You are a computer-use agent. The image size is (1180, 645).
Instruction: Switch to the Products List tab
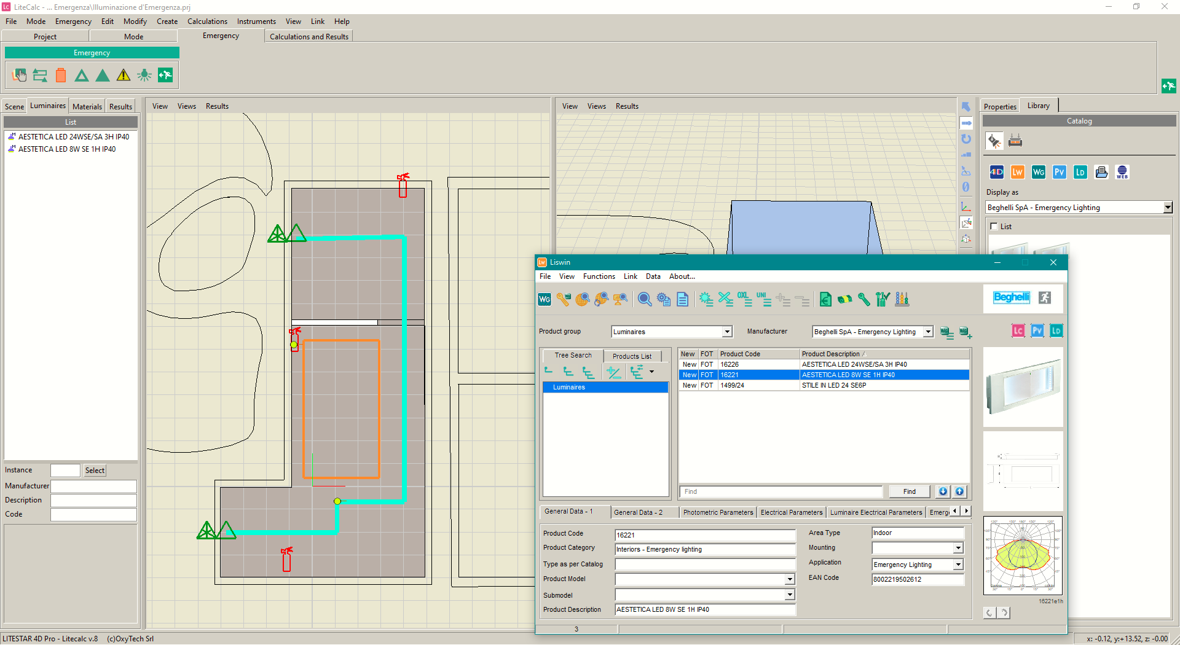click(632, 356)
